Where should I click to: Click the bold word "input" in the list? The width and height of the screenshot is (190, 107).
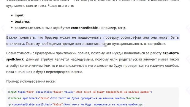click(19, 15)
